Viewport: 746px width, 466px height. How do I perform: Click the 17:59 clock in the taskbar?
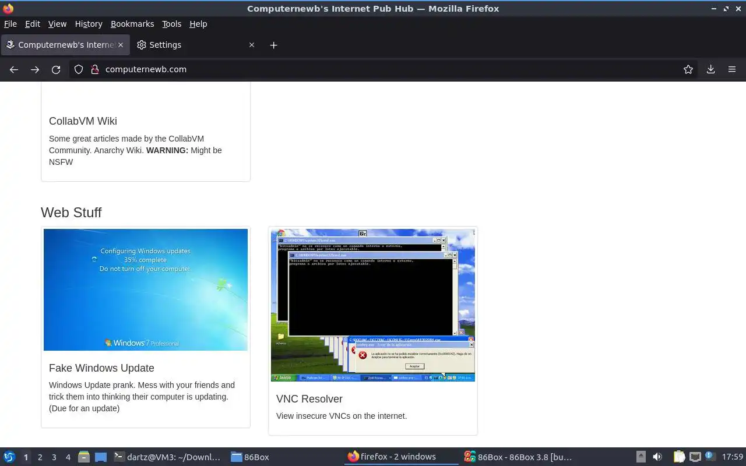click(733, 457)
